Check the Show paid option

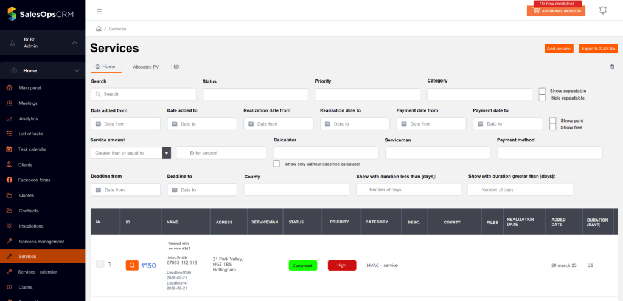[x=552, y=121]
